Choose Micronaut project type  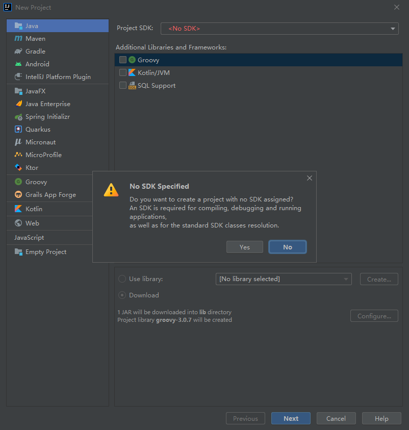point(58,142)
